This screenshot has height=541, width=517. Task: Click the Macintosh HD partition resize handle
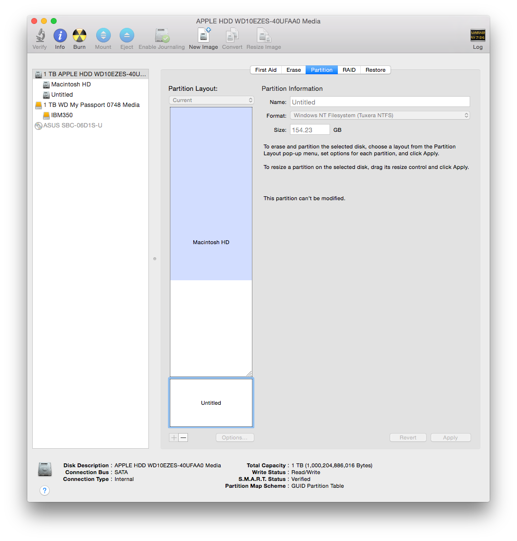click(249, 374)
